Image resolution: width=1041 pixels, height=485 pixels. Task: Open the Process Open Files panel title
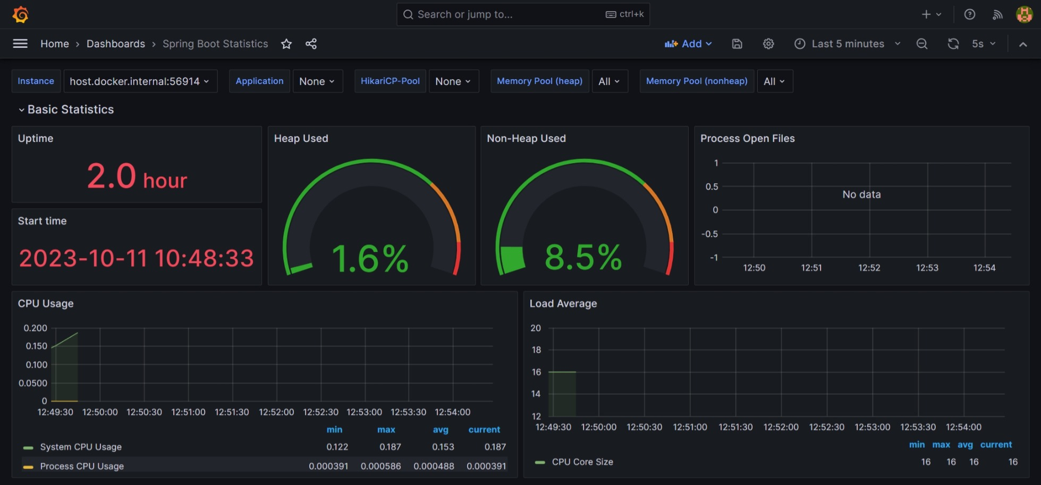click(747, 139)
